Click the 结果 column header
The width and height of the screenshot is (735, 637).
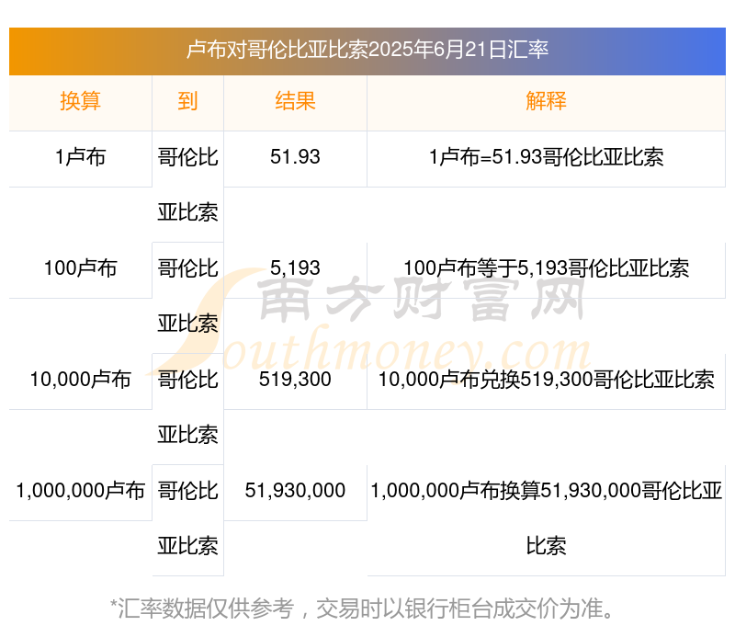(295, 101)
